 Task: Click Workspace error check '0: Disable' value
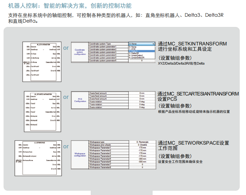coord(142,145)
